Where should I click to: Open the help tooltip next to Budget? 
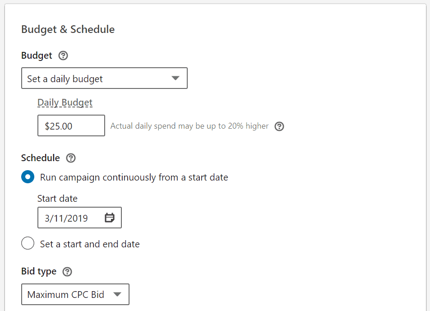pos(63,56)
